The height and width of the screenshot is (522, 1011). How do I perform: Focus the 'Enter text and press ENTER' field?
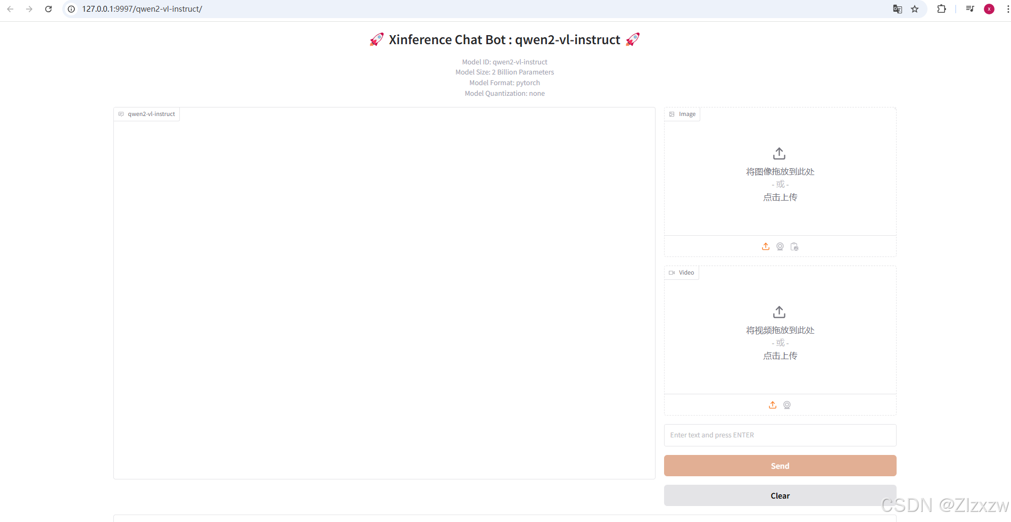(780, 435)
